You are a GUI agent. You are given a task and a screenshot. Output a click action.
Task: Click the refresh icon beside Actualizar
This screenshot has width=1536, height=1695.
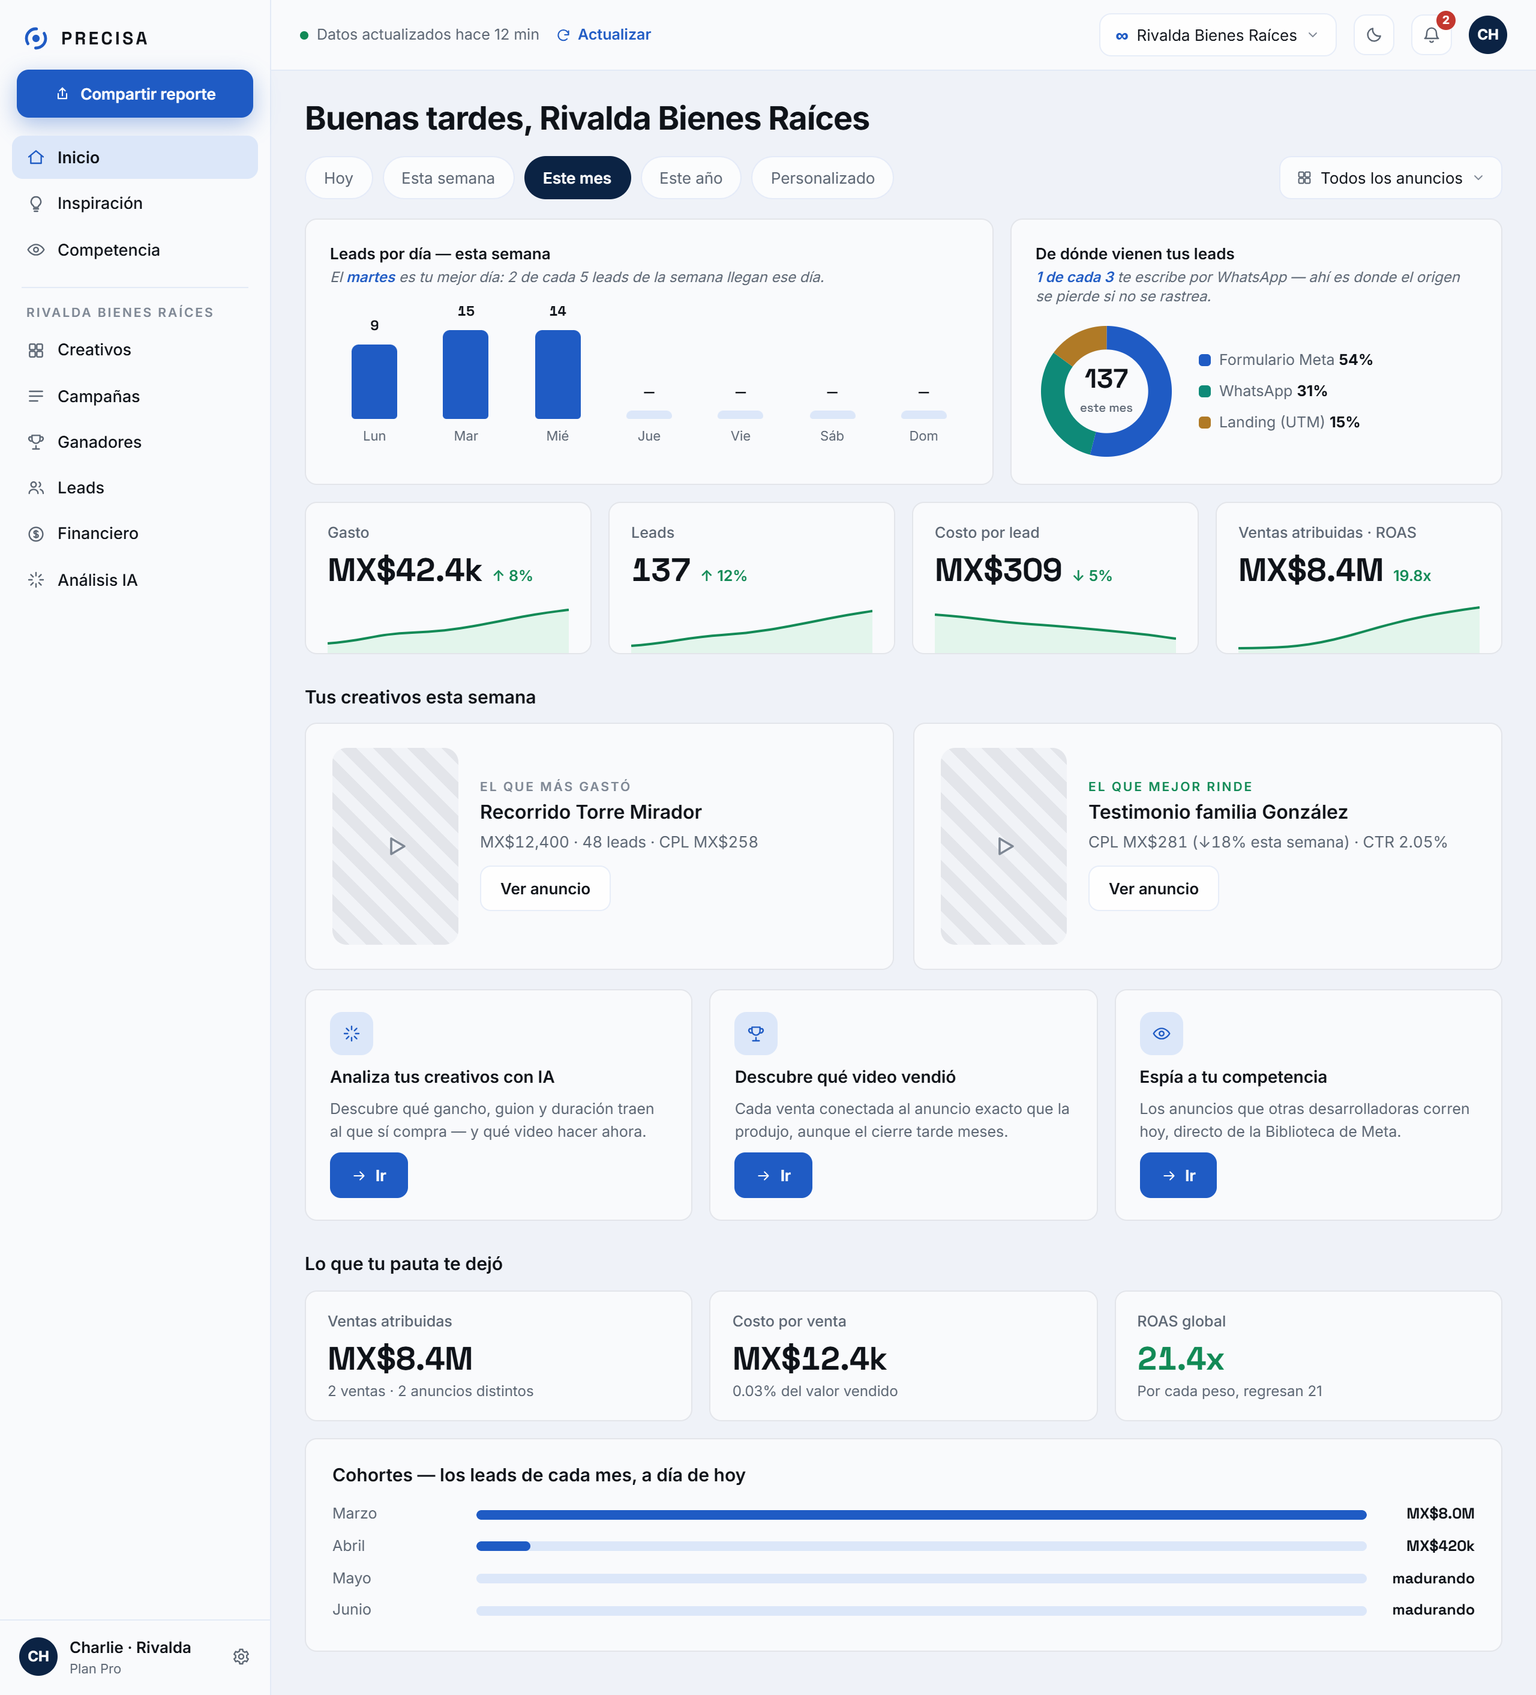[564, 35]
